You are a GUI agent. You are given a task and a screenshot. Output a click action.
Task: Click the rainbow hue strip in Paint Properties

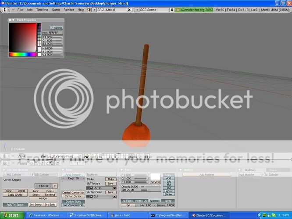[x=23, y=54]
